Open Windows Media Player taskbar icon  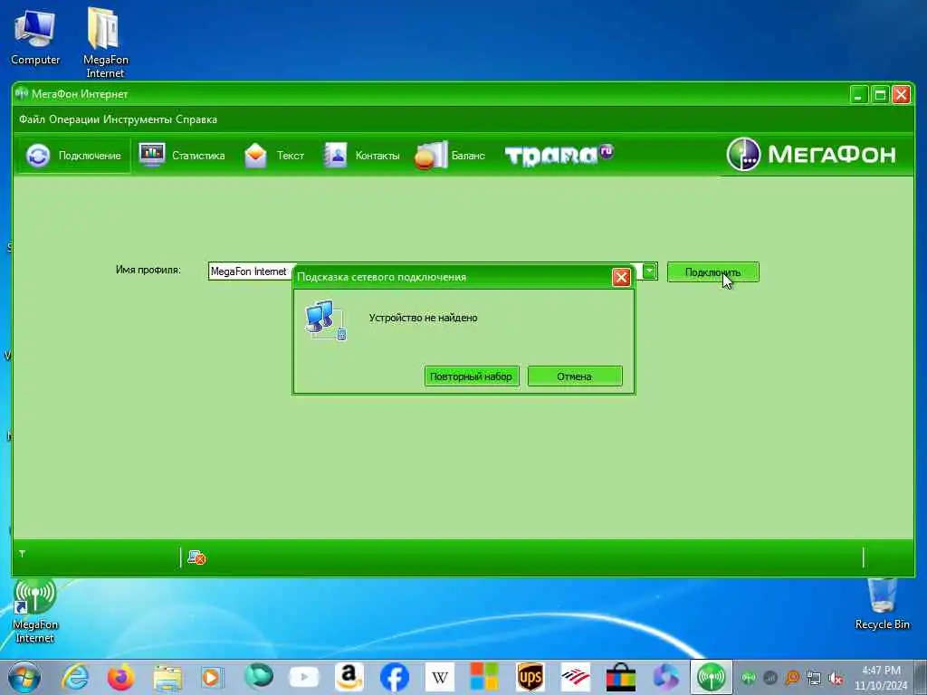point(212,677)
